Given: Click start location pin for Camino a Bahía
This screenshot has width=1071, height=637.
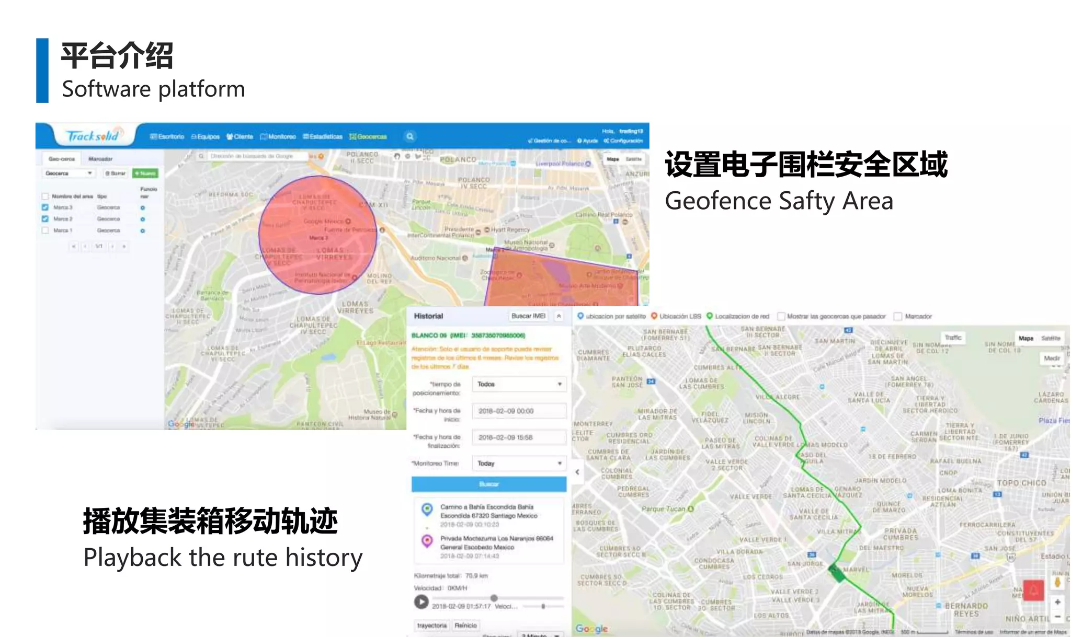Looking at the screenshot, I should click(x=427, y=509).
